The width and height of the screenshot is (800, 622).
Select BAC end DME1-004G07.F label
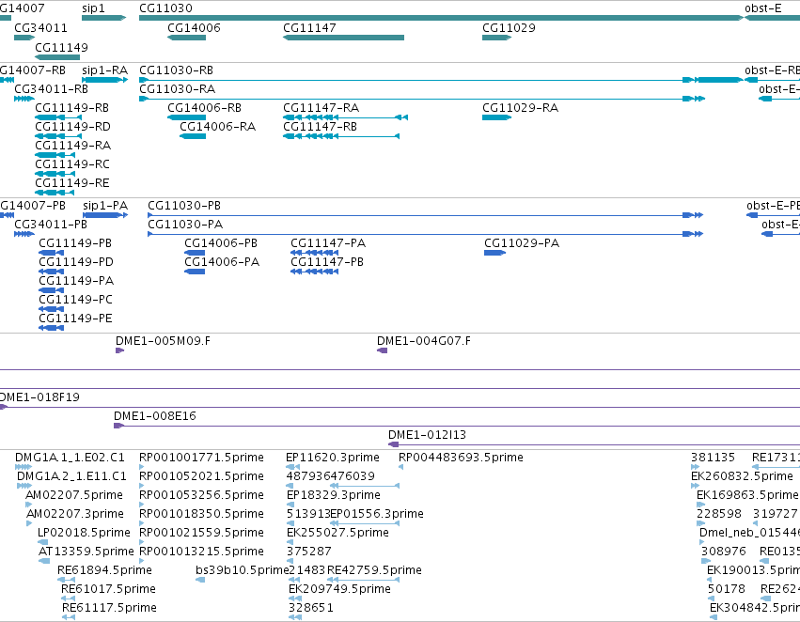pyautogui.click(x=423, y=340)
